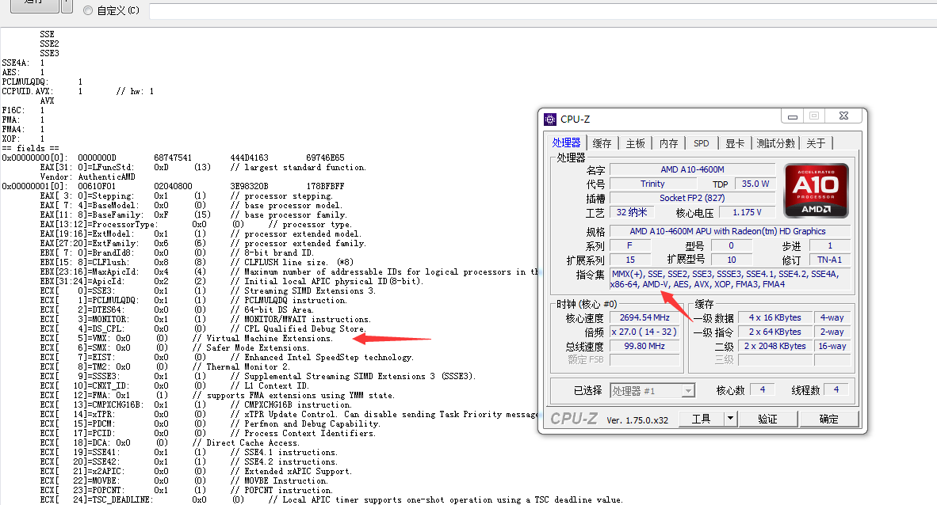This screenshot has width=937, height=505.
Task: Select the SMX Safer Mode Extensions line
Action: pyautogui.click(x=174, y=348)
